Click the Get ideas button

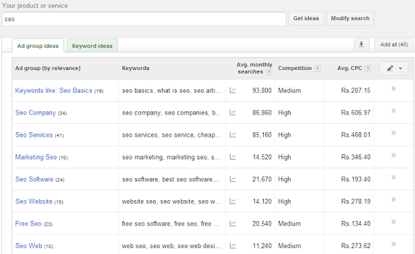pos(306,19)
